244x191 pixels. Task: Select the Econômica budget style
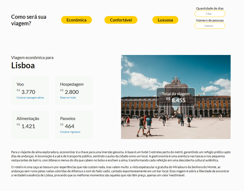pyautogui.click(x=76, y=20)
